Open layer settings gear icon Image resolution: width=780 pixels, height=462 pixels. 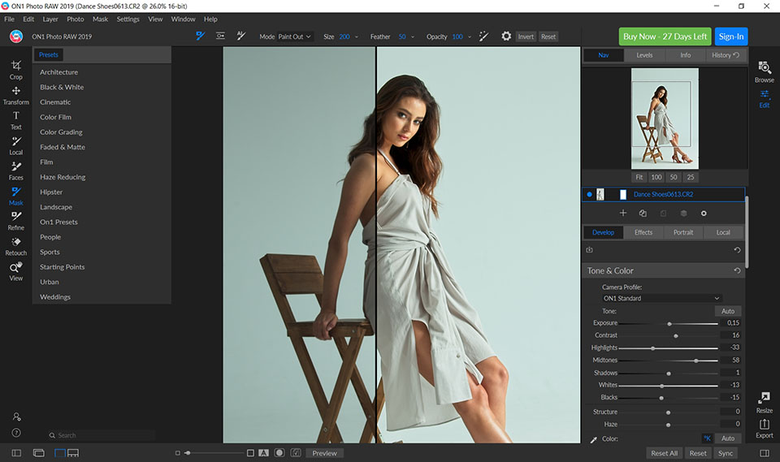(x=704, y=214)
